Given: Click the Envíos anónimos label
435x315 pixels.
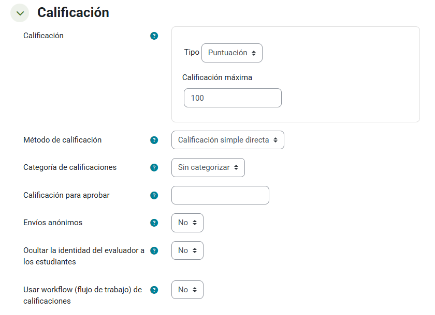Looking at the screenshot, I should (53, 223).
